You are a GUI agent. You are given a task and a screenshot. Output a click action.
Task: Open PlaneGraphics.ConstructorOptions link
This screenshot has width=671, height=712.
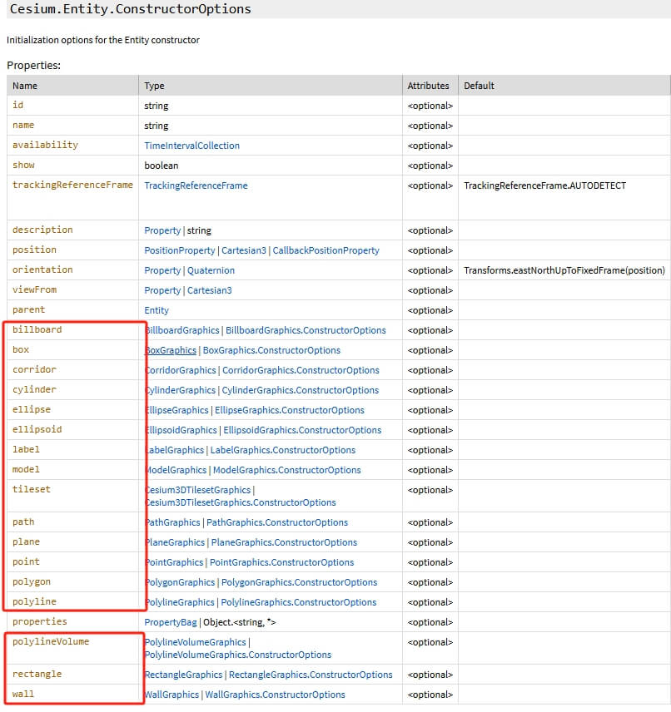click(284, 542)
